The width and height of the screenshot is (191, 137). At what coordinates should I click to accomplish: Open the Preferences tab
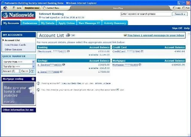pos(30,23)
